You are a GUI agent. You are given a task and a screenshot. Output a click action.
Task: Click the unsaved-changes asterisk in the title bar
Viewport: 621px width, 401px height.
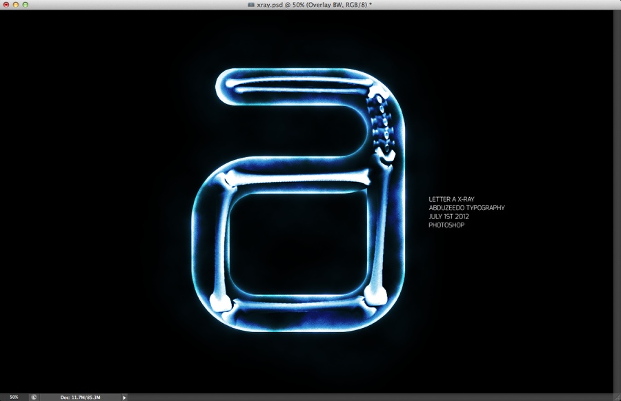(371, 6)
